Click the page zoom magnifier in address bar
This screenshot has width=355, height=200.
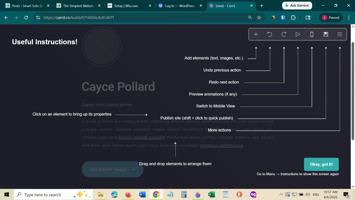250,17
